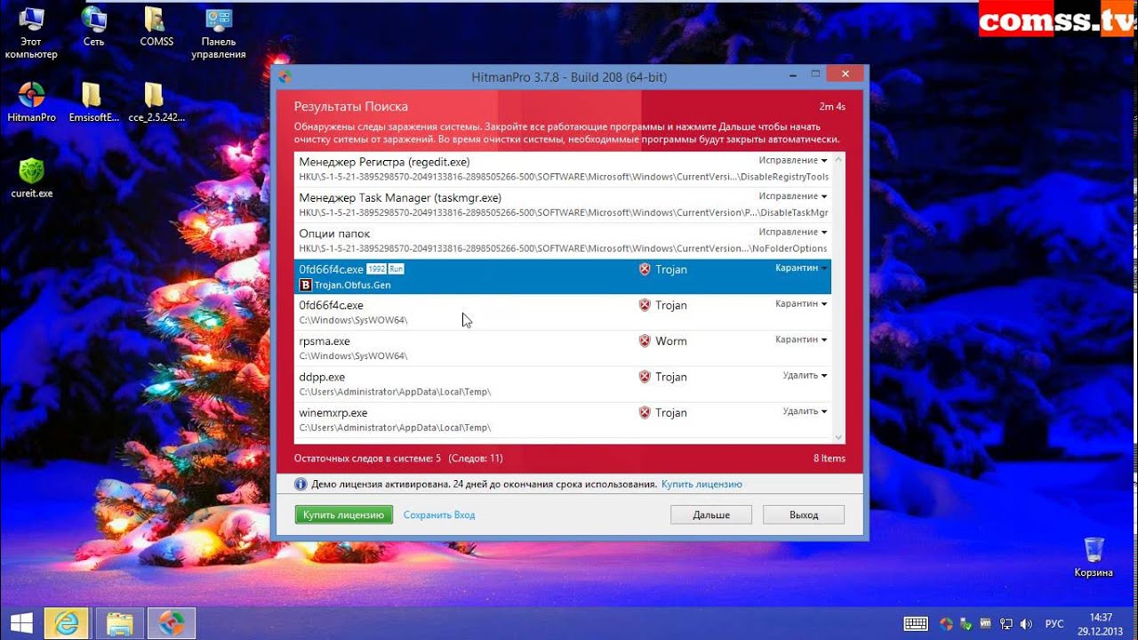
Task: Click the threat icon beside rpsma.exe Worm
Action: 645,340
